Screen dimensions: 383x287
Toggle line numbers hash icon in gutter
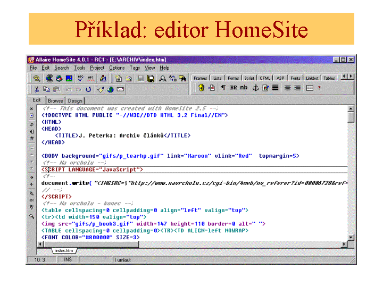tap(32, 138)
